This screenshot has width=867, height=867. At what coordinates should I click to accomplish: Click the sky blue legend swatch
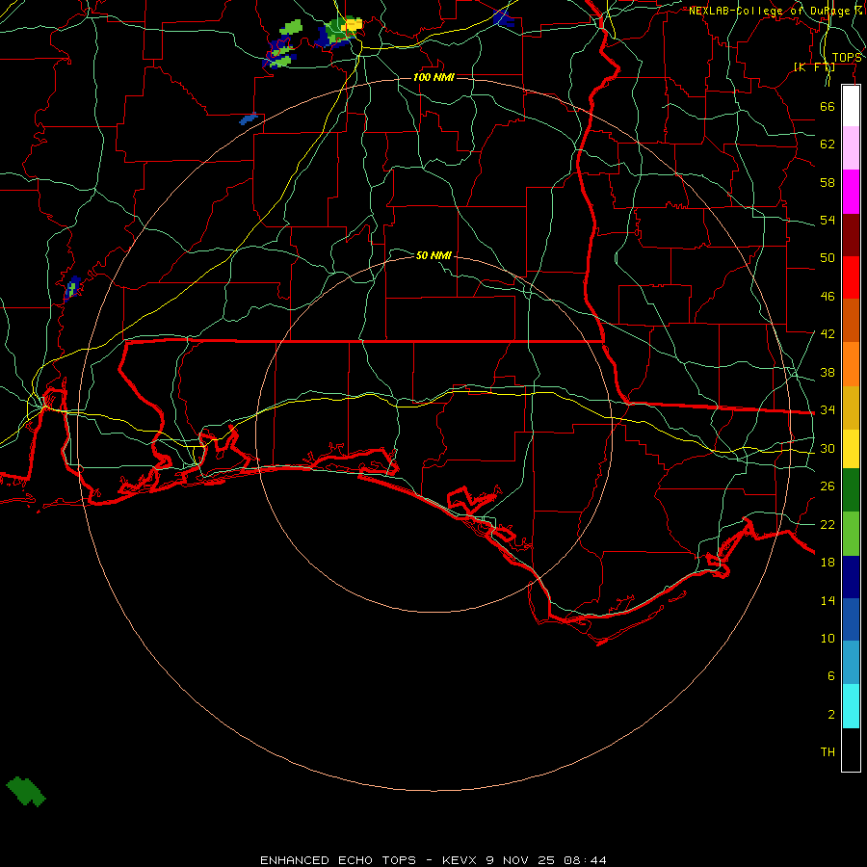point(851,663)
